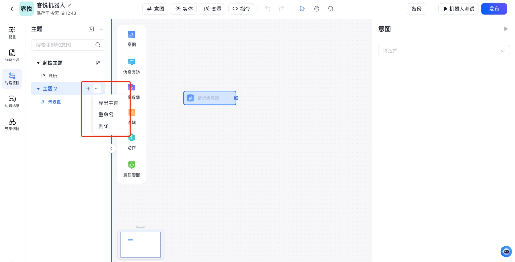Collapse the 起始主题 tree node
Screen dimensions: 515x262
coord(38,63)
